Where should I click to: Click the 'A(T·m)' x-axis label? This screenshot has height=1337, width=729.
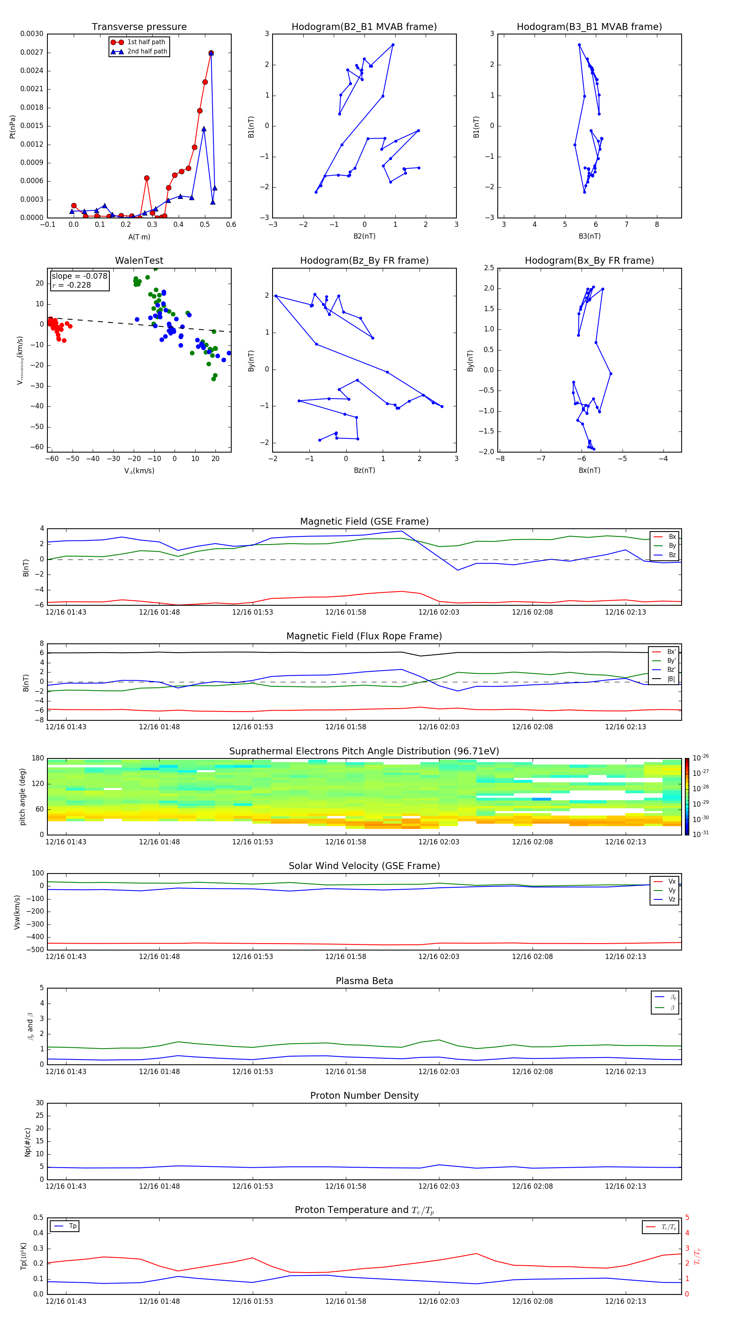point(139,237)
